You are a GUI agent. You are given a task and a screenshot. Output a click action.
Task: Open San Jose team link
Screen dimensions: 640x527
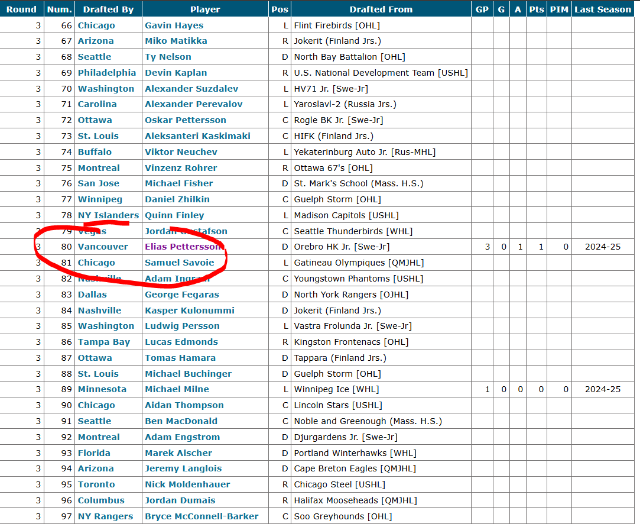click(98, 183)
